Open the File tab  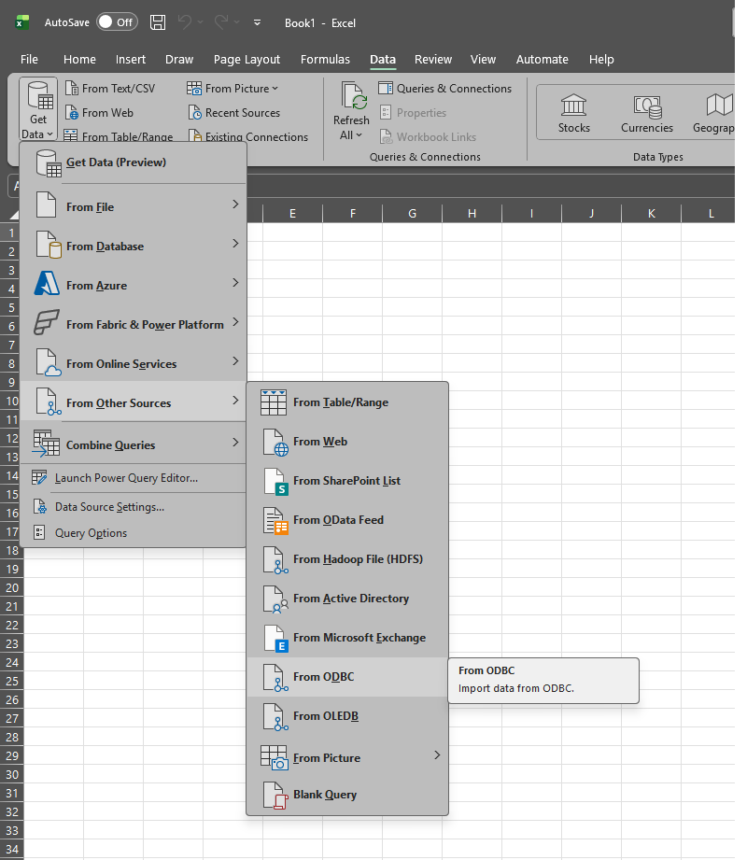pos(29,59)
